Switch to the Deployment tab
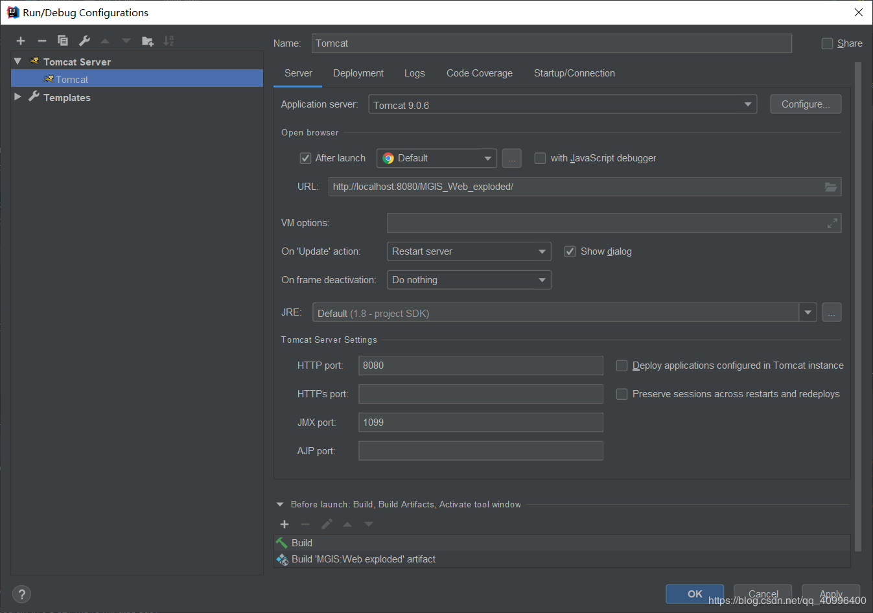The width and height of the screenshot is (873, 613). click(358, 73)
